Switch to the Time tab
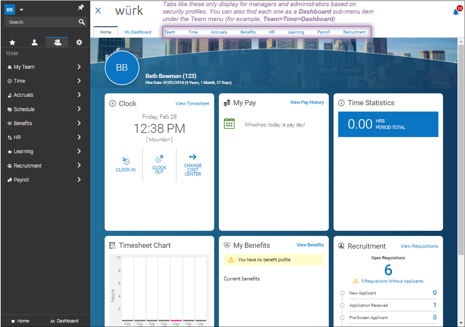Image resolution: width=465 pixels, height=327 pixels. point(193,32)
